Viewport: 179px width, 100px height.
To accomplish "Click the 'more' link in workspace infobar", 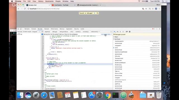I will coord(102,34).
